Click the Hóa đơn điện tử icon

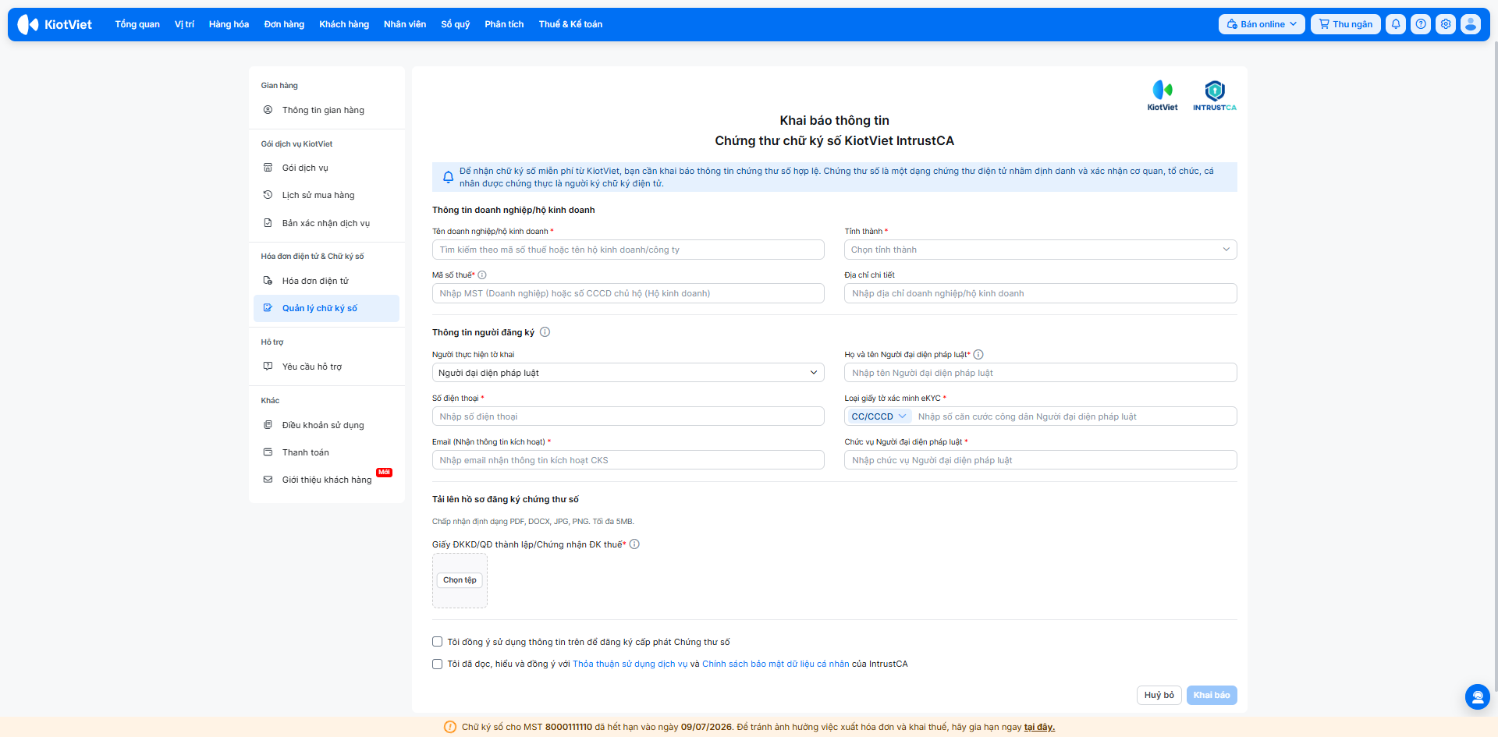[268, 281]
